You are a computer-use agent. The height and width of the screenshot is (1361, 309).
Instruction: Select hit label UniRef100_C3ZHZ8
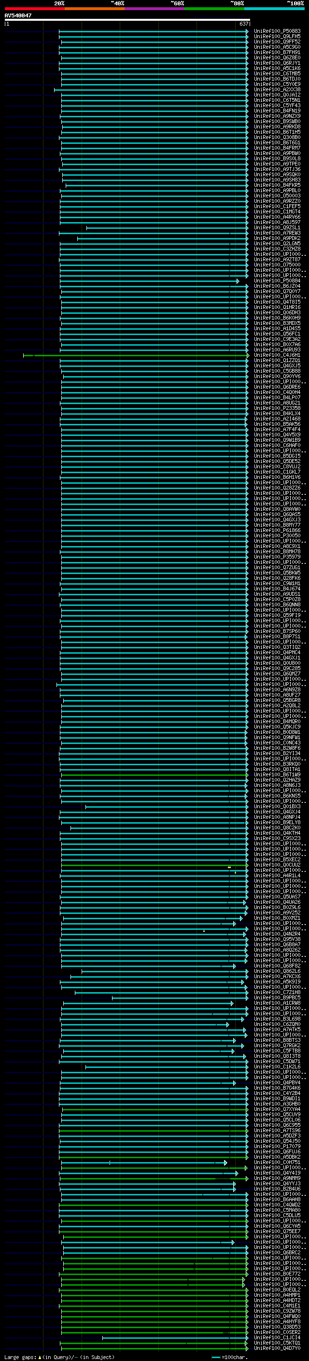277,249
